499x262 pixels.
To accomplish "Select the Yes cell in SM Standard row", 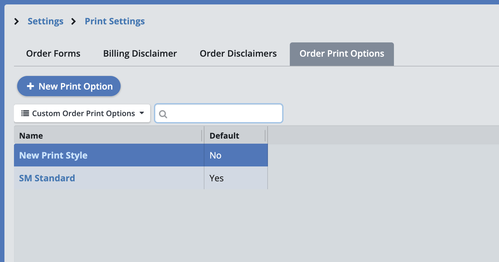I will tap(216, 178).
